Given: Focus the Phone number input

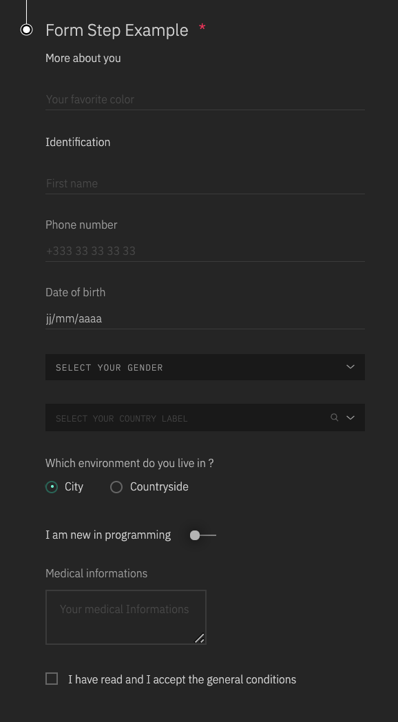Looking at the screenshot, I should [205, 251].
